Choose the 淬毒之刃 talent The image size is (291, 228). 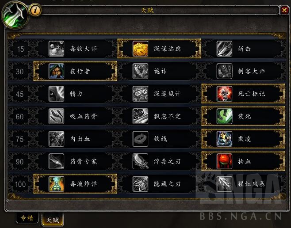click(x=159, y=161)
